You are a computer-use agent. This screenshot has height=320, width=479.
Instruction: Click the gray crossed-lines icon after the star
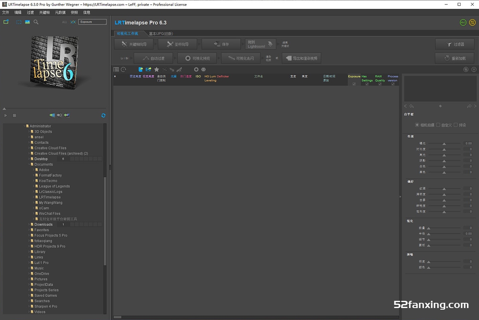pos(164,69)
